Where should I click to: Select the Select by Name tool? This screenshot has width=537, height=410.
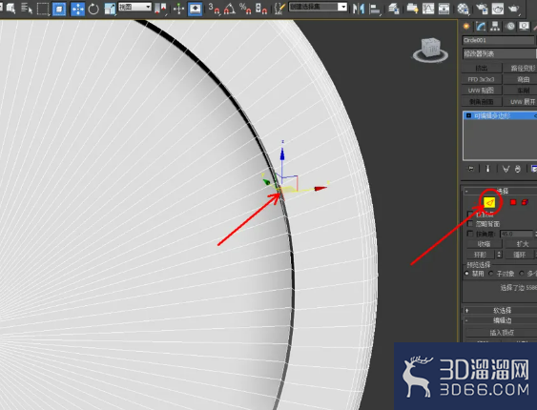coord(27,9)
